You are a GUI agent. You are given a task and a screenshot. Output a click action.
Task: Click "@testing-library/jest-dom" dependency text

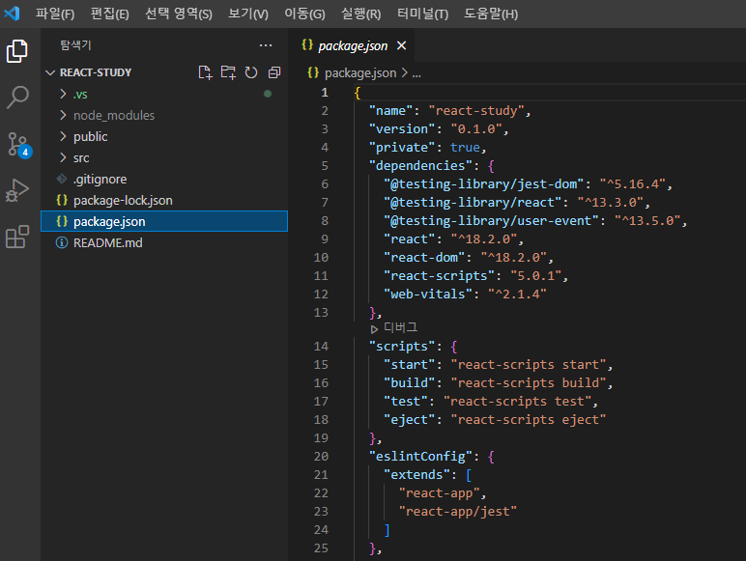pyautogui.click(x=484, y=184)
